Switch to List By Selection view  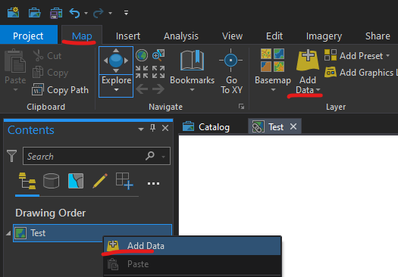point(76,181)
